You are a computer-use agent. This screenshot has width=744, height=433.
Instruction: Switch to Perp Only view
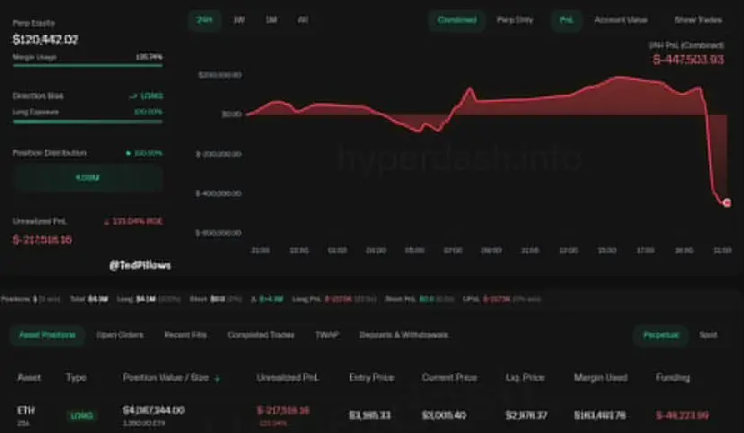point(515,20)
